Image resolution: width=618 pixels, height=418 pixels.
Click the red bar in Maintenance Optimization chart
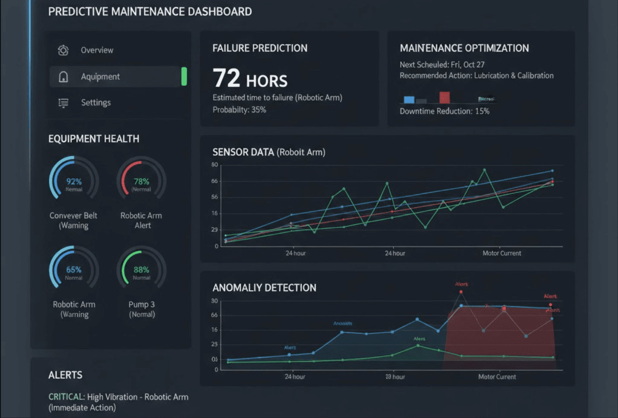click(444, 97)
